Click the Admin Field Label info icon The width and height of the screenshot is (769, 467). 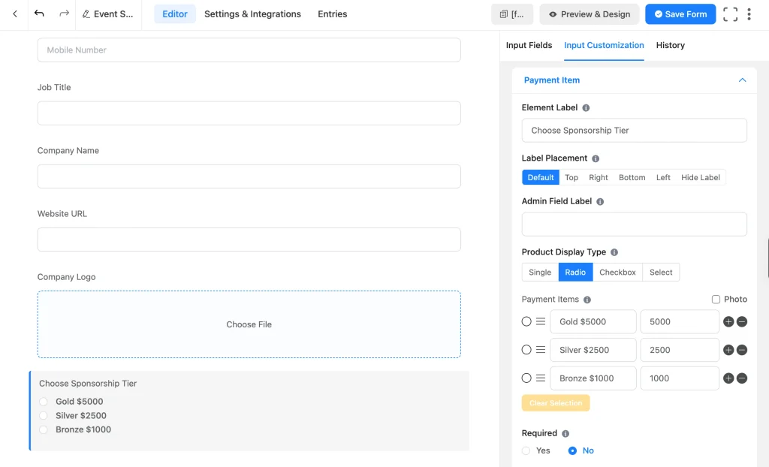[x=600, y=202]
